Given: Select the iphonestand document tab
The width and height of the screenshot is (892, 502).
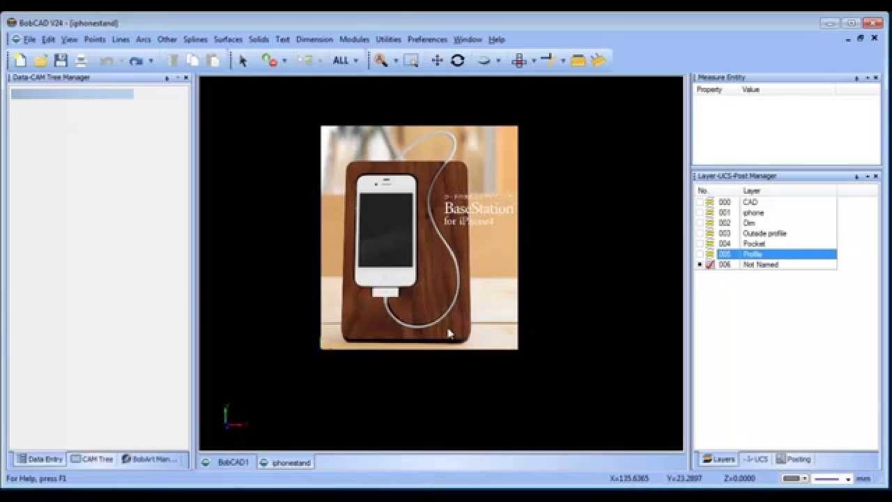Looking at the screenshot, I should [x=285, y=463].
